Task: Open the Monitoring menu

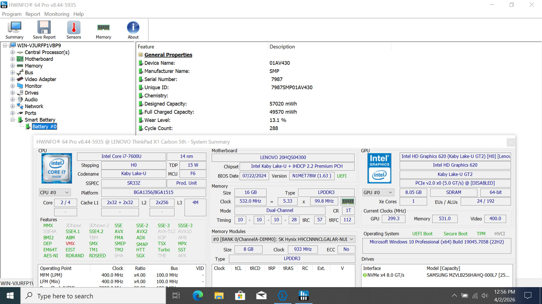Action: point(57,14)
